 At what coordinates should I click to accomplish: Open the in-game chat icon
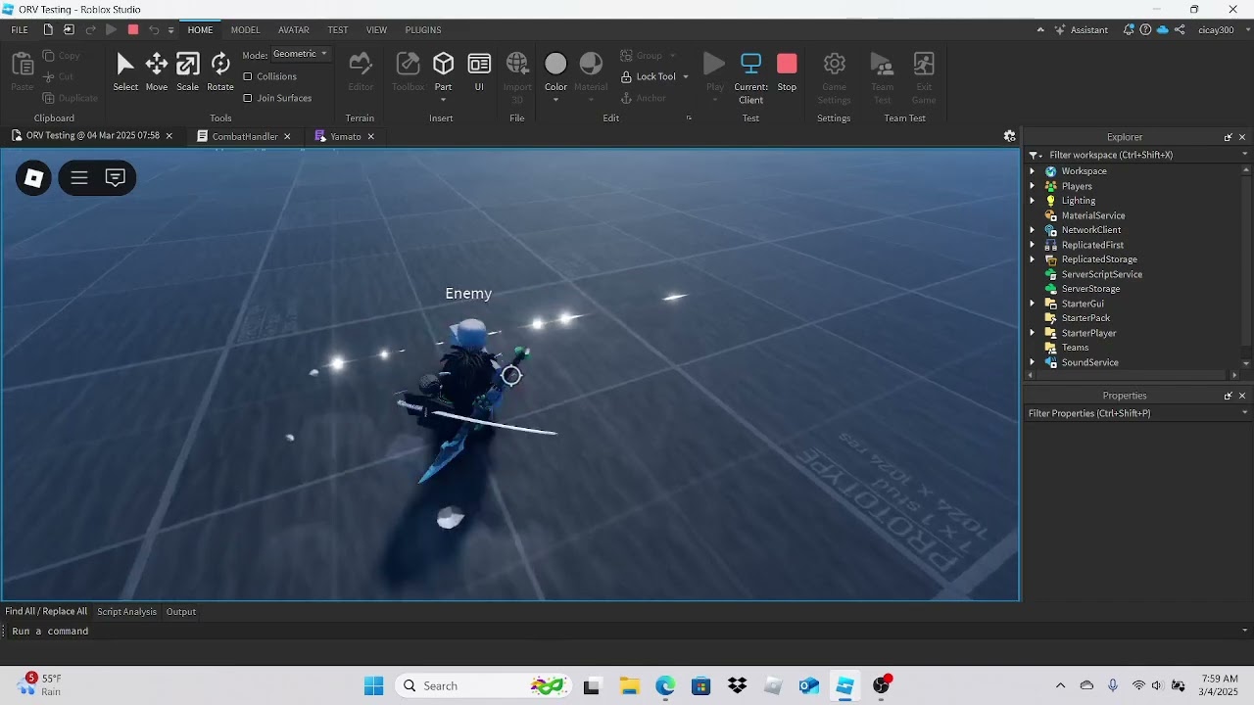(116, 178)
